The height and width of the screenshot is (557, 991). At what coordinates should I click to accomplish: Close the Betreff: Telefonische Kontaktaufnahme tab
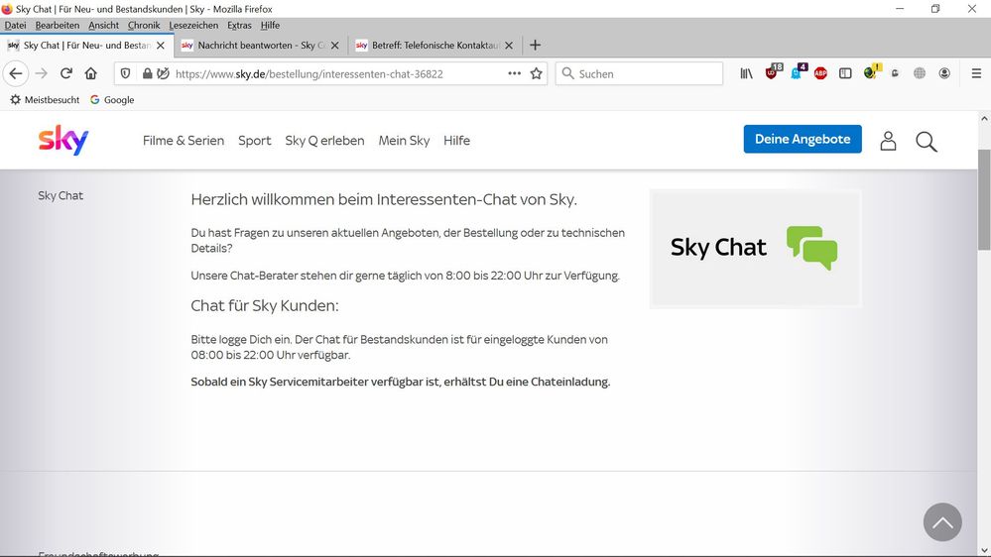coord(509,46)
